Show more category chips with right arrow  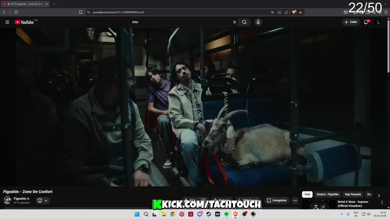[379, 196]
